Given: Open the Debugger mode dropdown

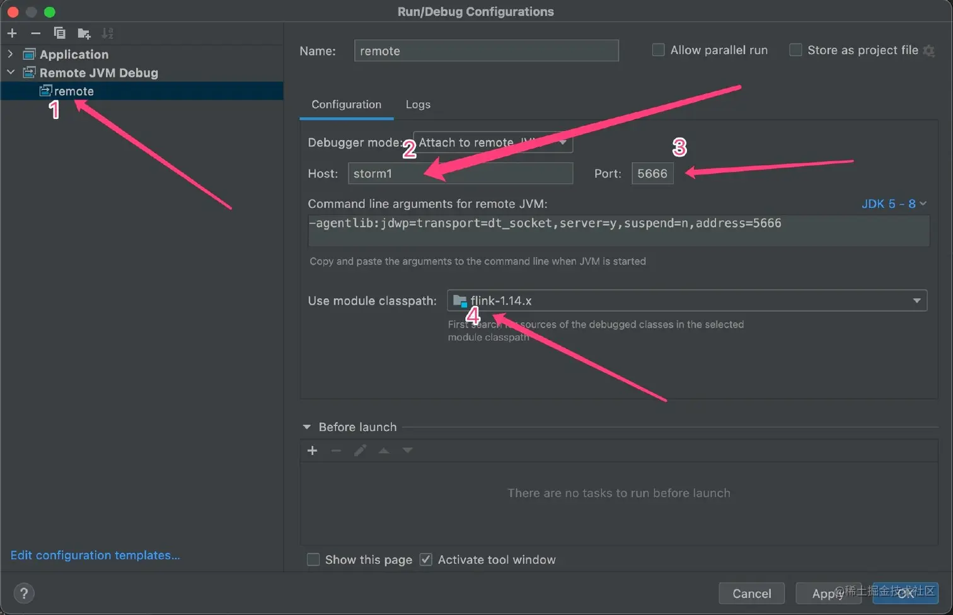Looking at the screenshot, I should point(492,142).
